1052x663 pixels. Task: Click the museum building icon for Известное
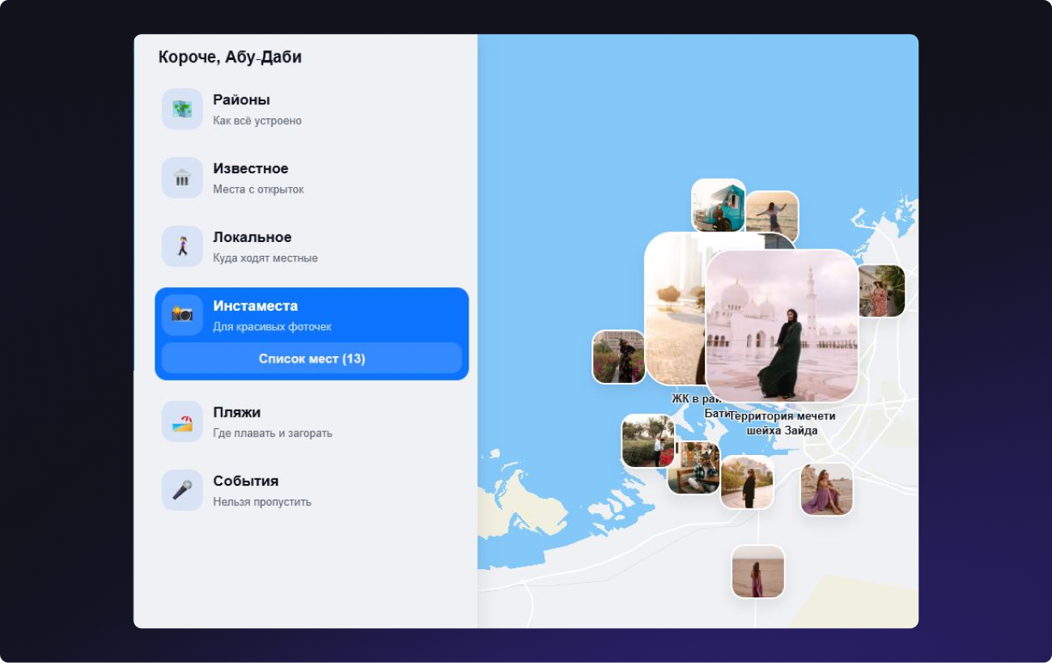point(182,178)
